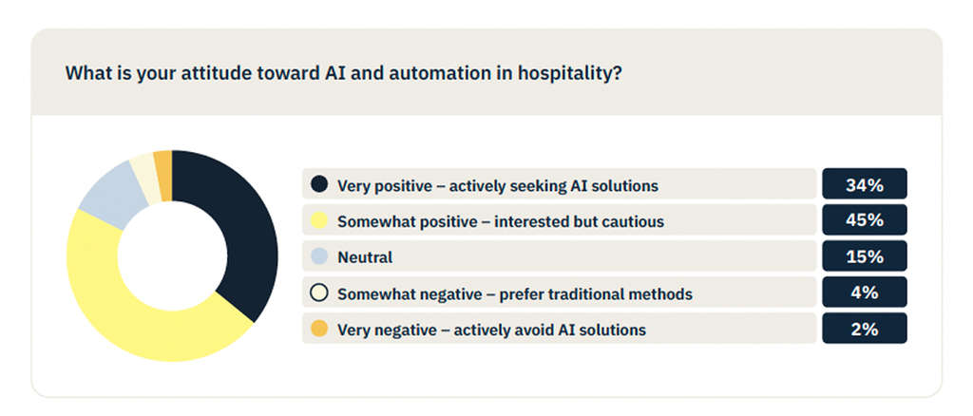Click the yellow Somewhat positive legend dot
Screen dimensions: 973x416
(319, 220)
